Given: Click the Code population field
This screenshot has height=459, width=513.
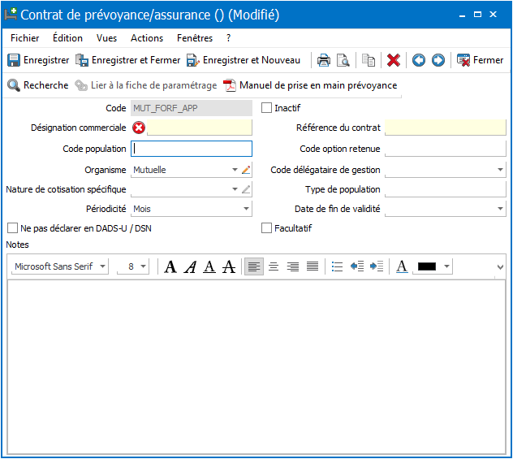Looking at the screenshot, I should click(x=192, y=149).
